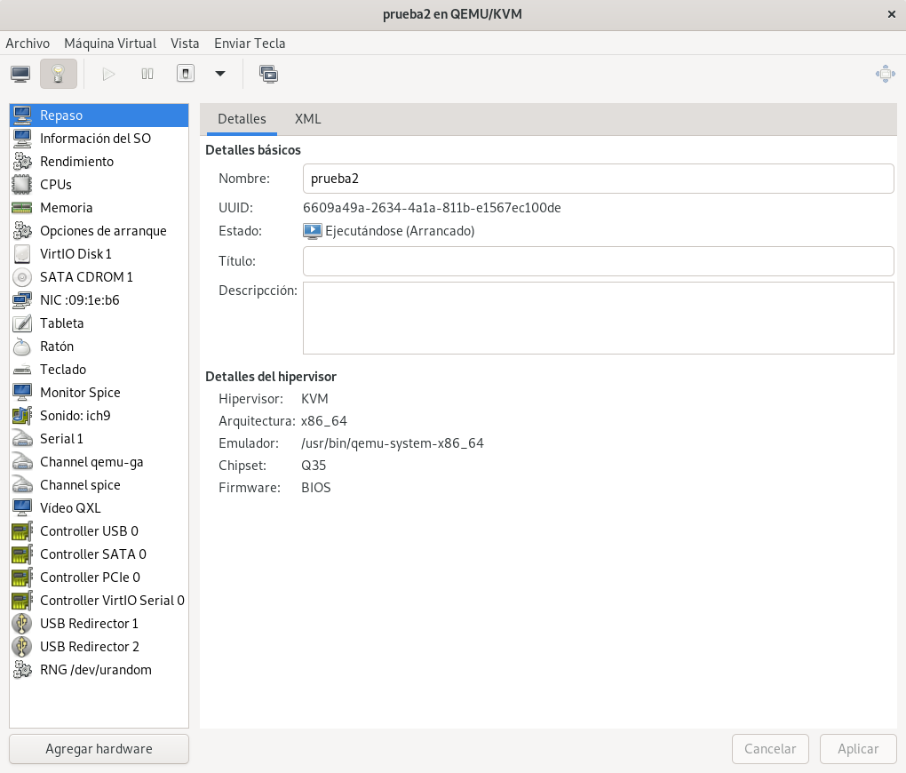Select Información del SO entry
906x773 pixels.
point(99,139)
